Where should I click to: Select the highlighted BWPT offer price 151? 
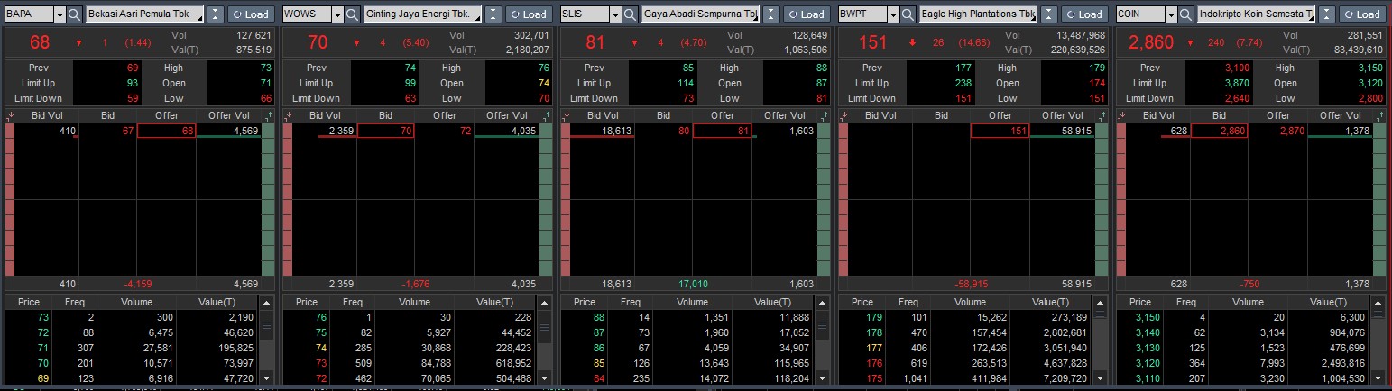pos(1000,131)
